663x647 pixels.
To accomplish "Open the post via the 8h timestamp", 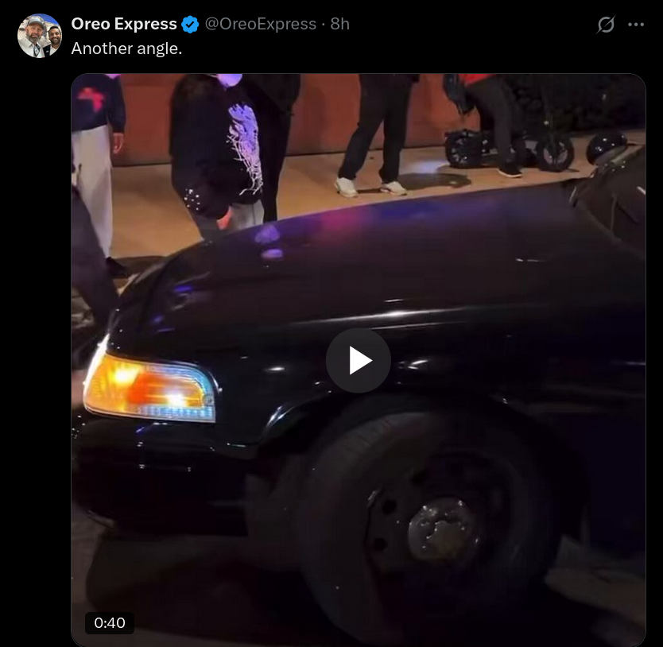I will click(x=340, y=24).
